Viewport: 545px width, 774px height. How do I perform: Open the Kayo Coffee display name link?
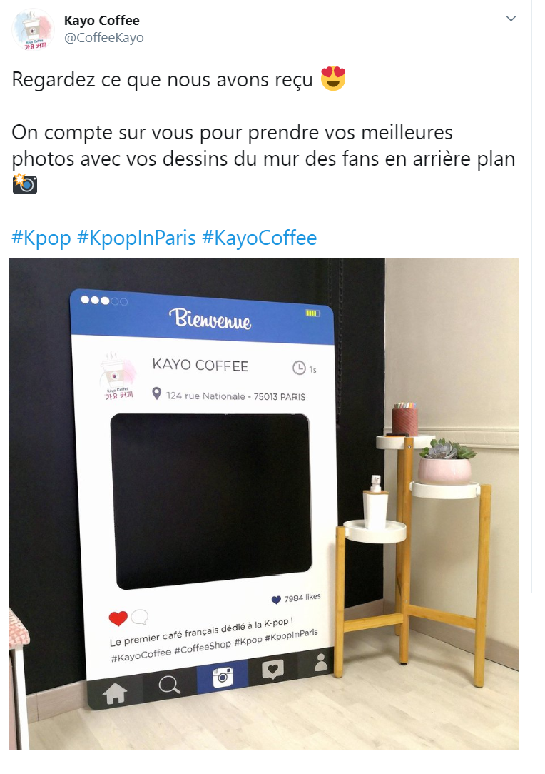coord(101,21)
